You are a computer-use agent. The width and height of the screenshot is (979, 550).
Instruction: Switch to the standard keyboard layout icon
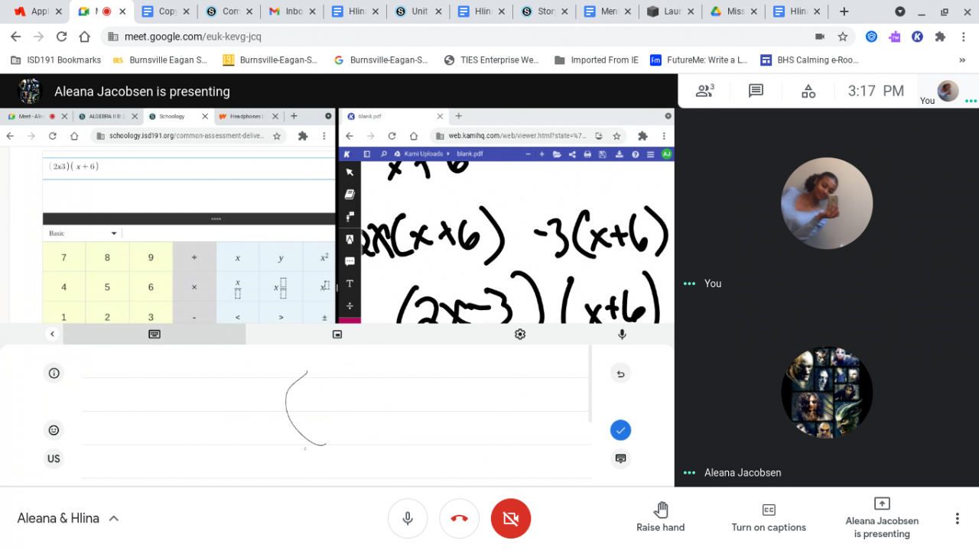(154, 334)
